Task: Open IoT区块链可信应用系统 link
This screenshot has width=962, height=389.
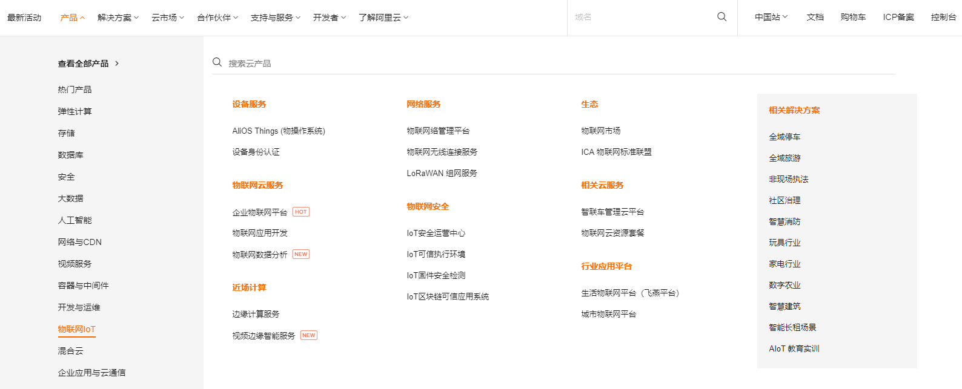Action: (x=448, y=296)
